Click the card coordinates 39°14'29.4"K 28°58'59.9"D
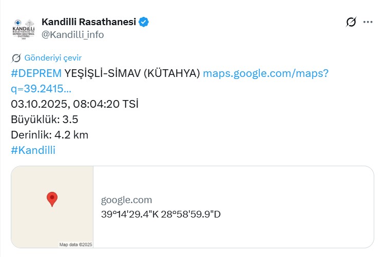Image resolution: width=384 pixels, height=257 pixels. tap(161, 214)
